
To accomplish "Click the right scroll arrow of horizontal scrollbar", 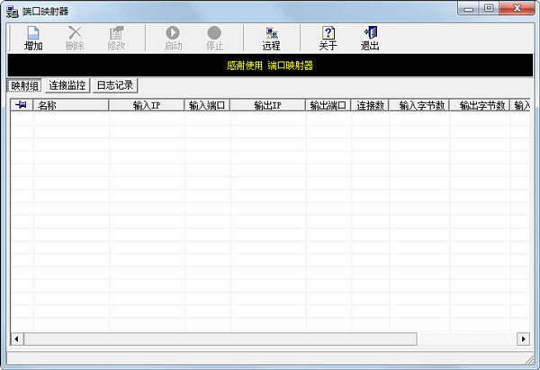I will click(523, 339).
